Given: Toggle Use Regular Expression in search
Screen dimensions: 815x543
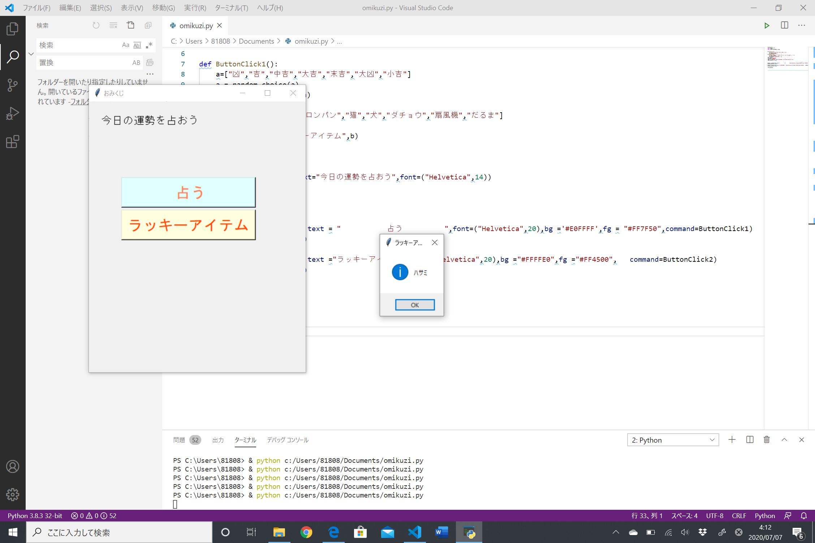Looking at the screenshot, I should 149,45.
